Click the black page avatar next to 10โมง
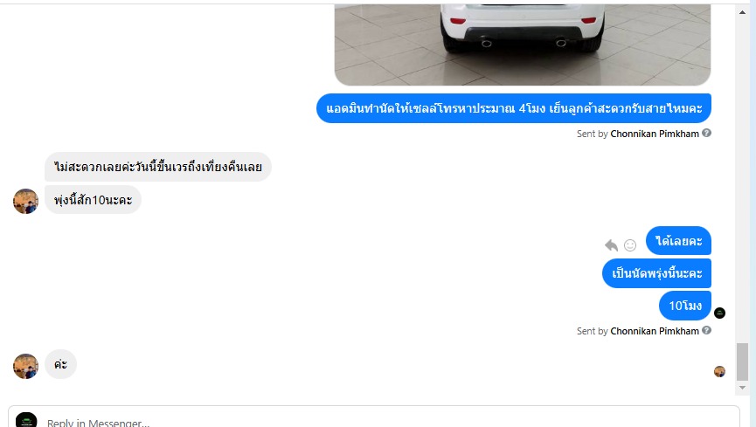 click(719, 313)
